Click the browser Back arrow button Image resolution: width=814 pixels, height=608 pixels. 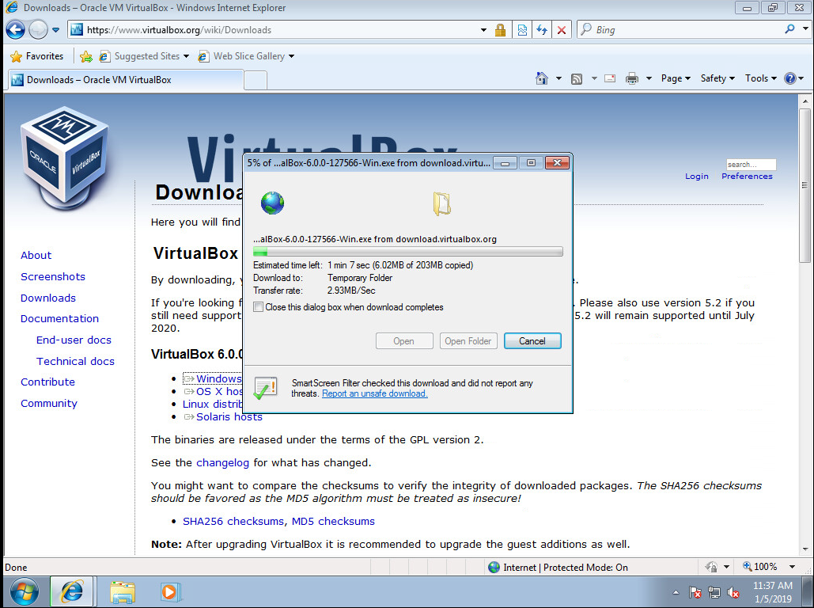[15, 29]
